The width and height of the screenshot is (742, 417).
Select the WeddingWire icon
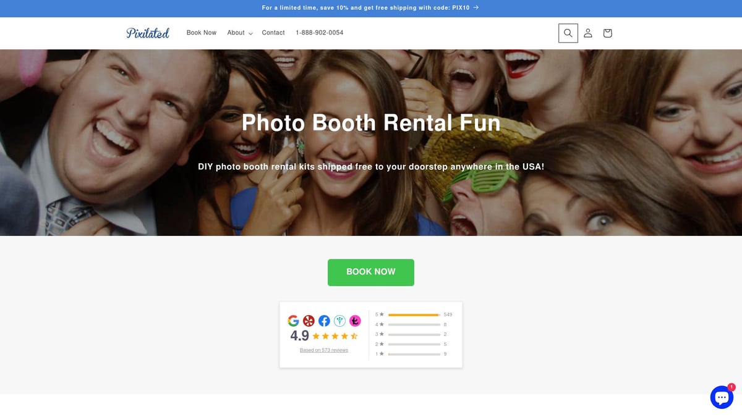(x=339, y=321)
